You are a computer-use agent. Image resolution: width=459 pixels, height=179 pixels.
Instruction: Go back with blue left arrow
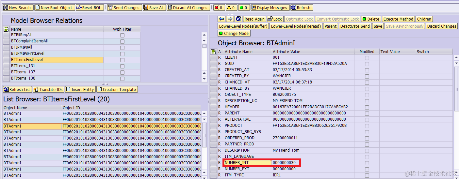tap(221, 19)
